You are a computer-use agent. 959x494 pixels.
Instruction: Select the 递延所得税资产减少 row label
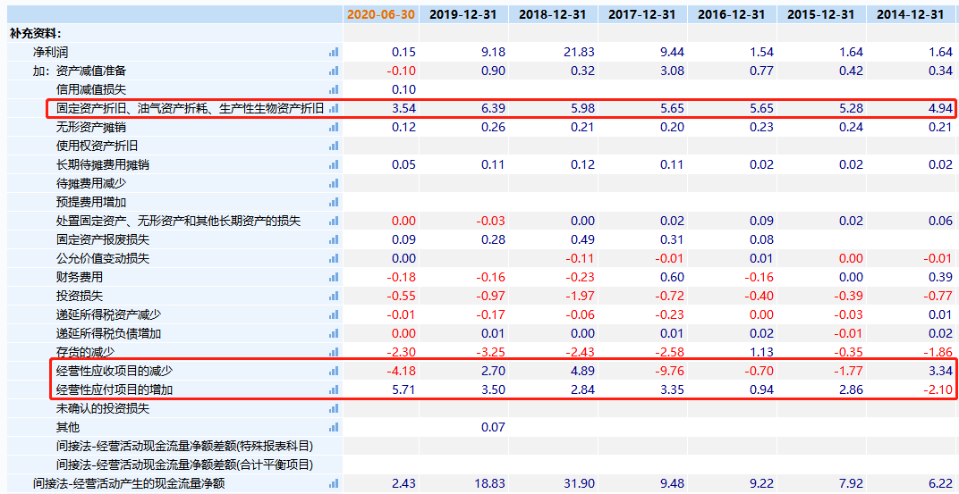click(x=109, y=314)
